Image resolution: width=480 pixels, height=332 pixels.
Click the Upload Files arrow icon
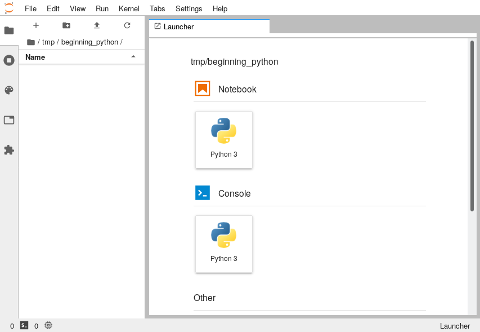97,25
